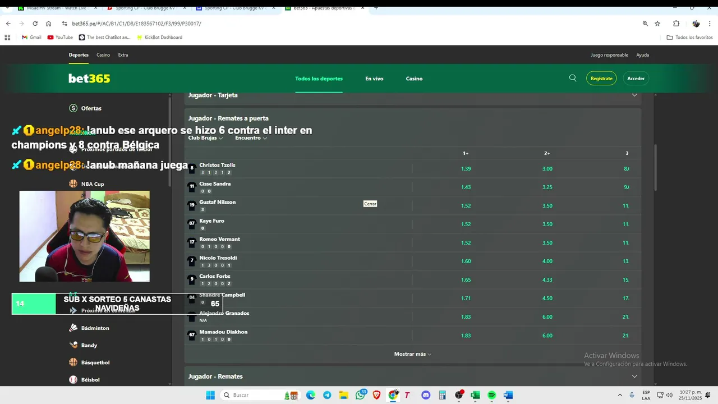
Task: Click the Básquetbol ball icon
Action: tap(73, 362)
